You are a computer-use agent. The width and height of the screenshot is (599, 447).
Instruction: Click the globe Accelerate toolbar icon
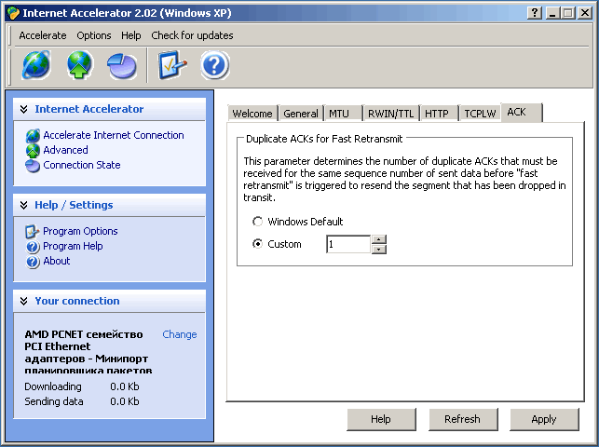pyautogui.click(x=36, y=65)
